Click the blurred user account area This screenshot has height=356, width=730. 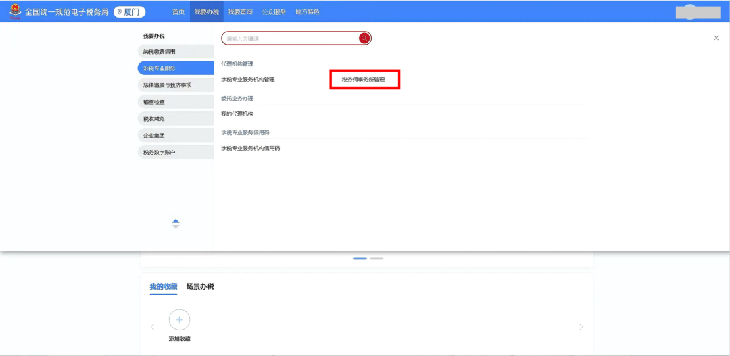pos(698,12)
